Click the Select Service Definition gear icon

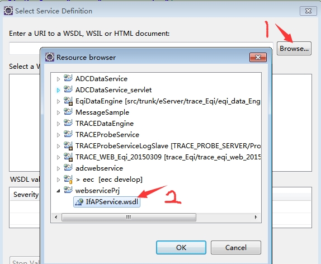pos(8,11)
